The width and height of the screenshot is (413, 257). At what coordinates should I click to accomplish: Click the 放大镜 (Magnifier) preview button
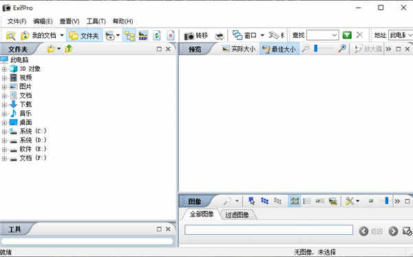368,49
